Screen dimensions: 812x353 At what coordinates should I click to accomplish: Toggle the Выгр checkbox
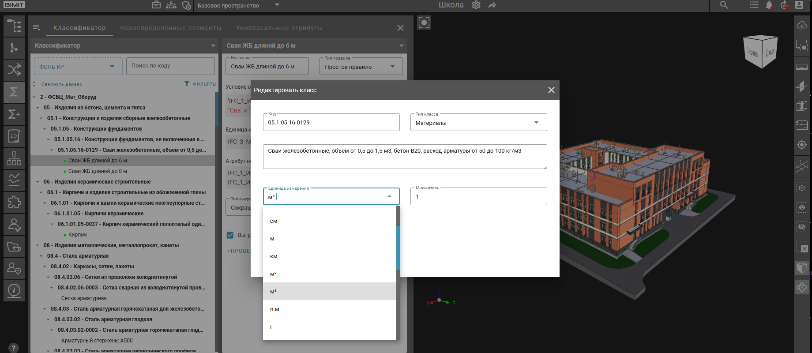click(x=230, y=235)
